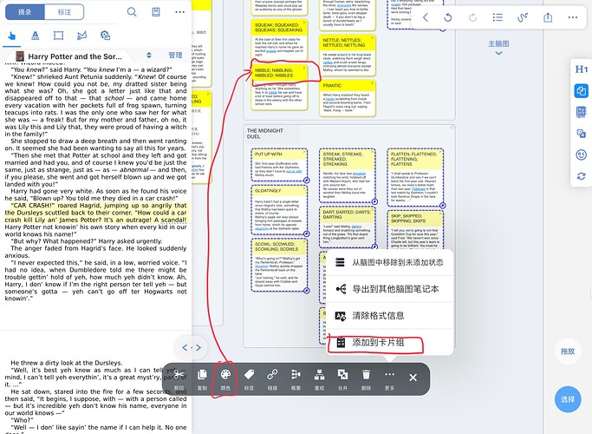Choose 从脑图中移除到未添加状态 menu entry
The width and height of the screenshot is (592, 434).
389,262
